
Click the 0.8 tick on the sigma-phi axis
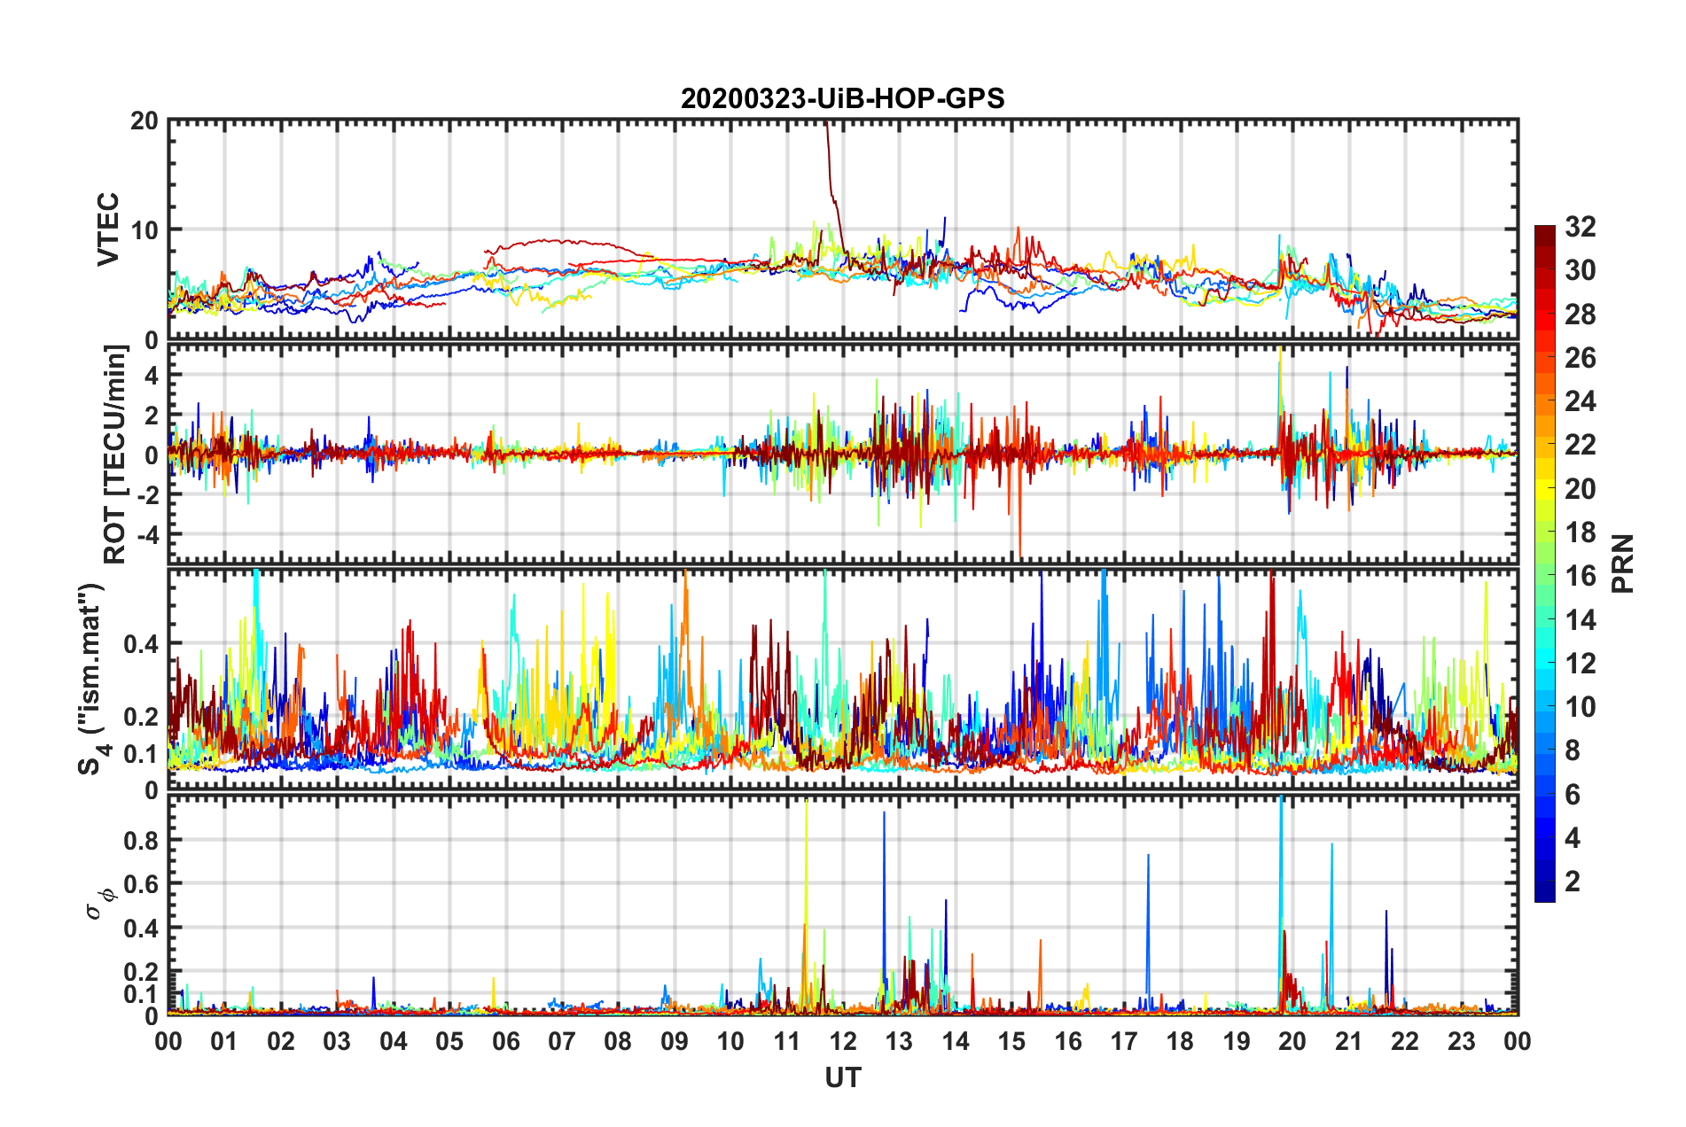[141, 840]
